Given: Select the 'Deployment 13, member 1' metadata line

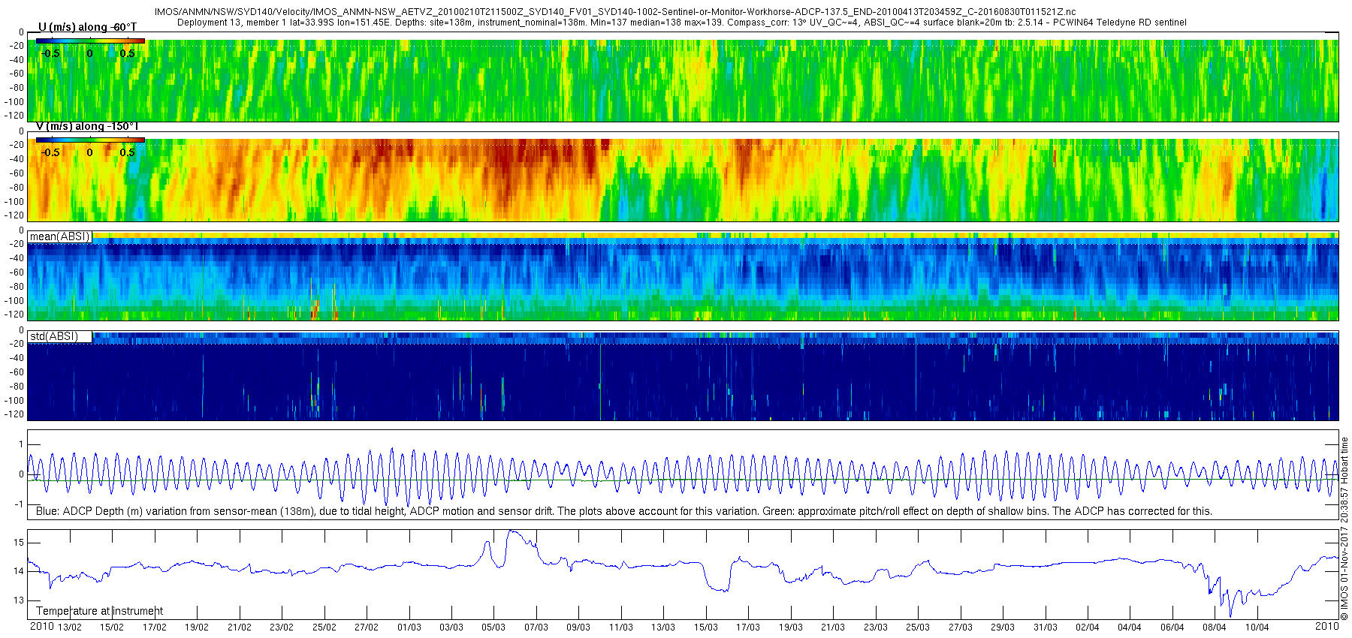Looking at the screenshot, I should pos(682,23).
